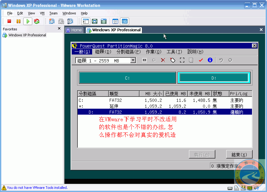Enter full screen mode icon
The height and width of the screenshot is (192, 267).
coord(95,21)
